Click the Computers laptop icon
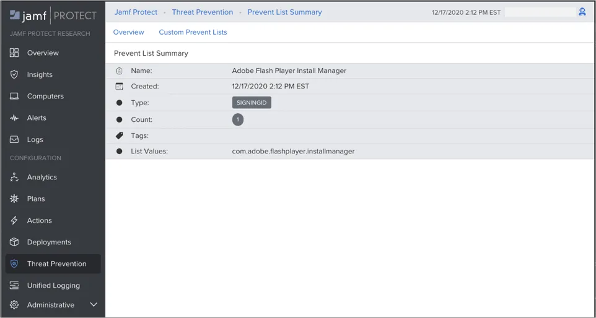This screenshot has height=318, width=596. pyautogui.click(x=14, y=96)
